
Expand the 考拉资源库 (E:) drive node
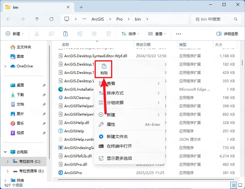tap(7, 171)
